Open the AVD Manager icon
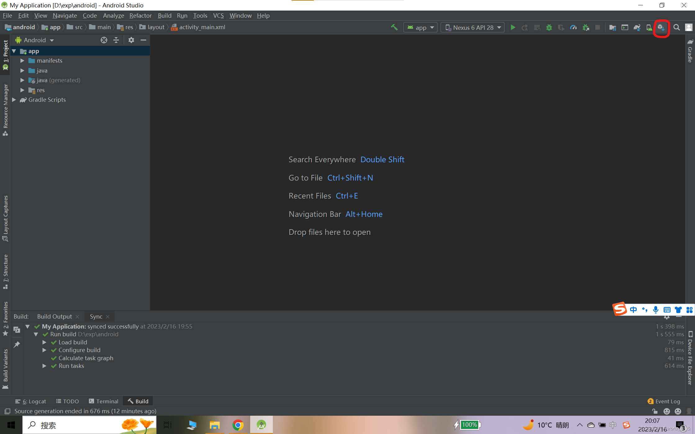The image size is (695, 434). pos(649,27)
